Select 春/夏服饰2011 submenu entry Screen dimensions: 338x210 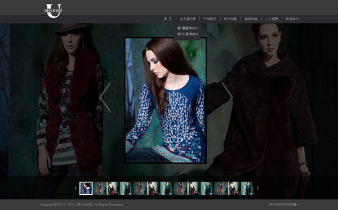pyautogui.click(x=188, y=28)
